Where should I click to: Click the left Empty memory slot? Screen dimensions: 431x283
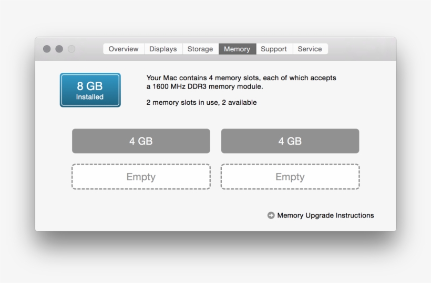141,177
